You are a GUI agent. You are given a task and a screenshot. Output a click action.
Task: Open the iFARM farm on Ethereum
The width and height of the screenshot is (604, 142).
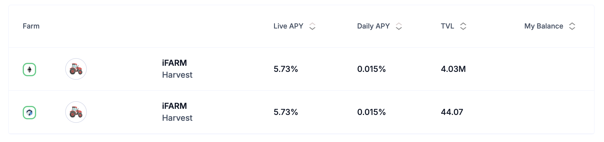tap(174, 63)
